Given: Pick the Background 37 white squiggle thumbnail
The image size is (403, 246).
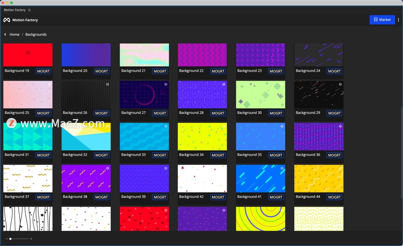Looking at the screenshot, I should (28, 179).
